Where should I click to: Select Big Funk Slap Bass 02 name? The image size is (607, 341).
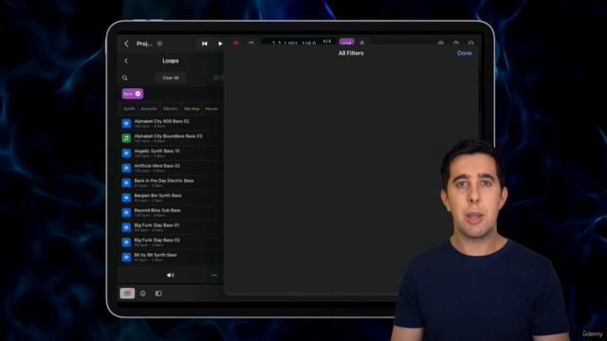(156, 240)
